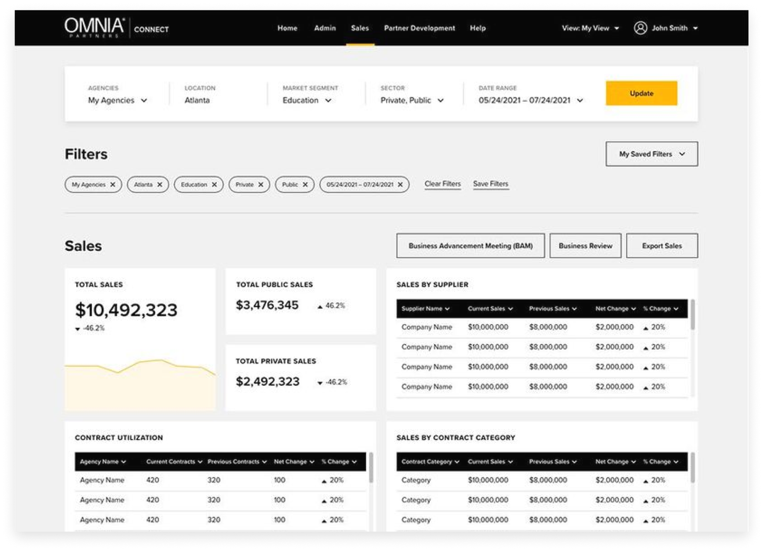Click the Total Private Sales -46.2% down indicator
Screen dimensions: 763x551
point(332,382)
